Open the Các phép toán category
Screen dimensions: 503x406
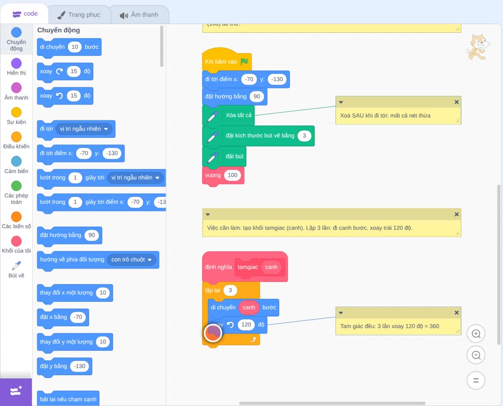click(16, 192)
